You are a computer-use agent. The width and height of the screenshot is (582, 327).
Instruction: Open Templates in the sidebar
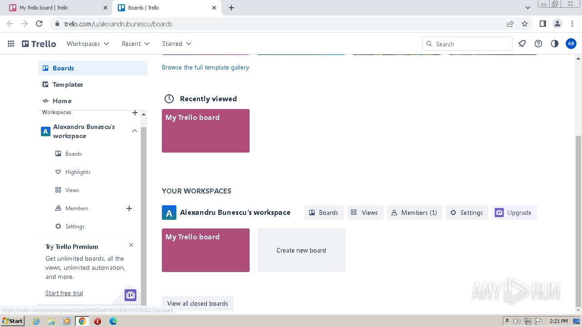tap(93, 84)
